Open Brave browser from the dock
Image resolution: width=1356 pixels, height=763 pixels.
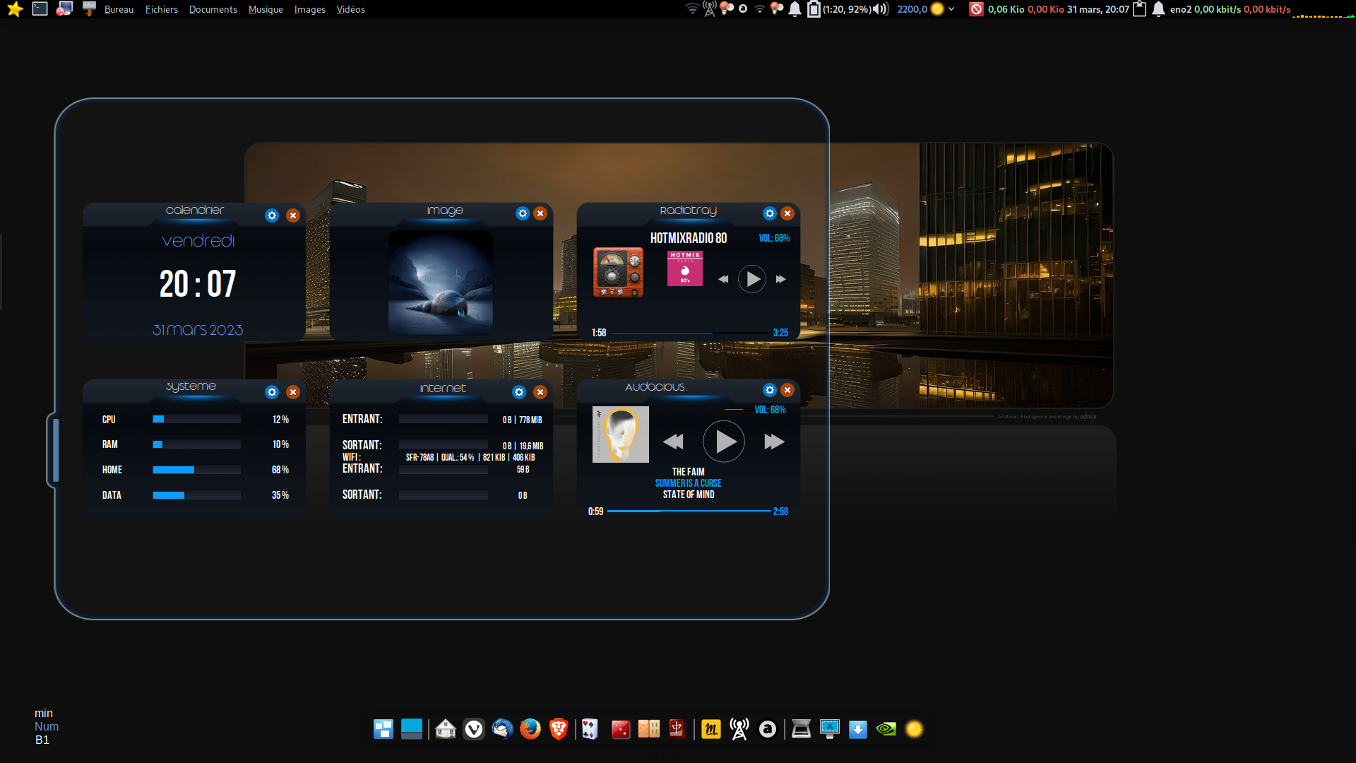[559, 728]
